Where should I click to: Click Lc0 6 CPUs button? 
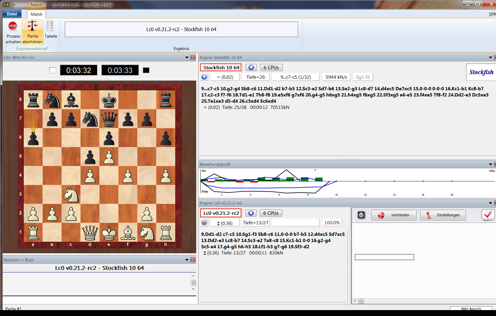[271, 213]
